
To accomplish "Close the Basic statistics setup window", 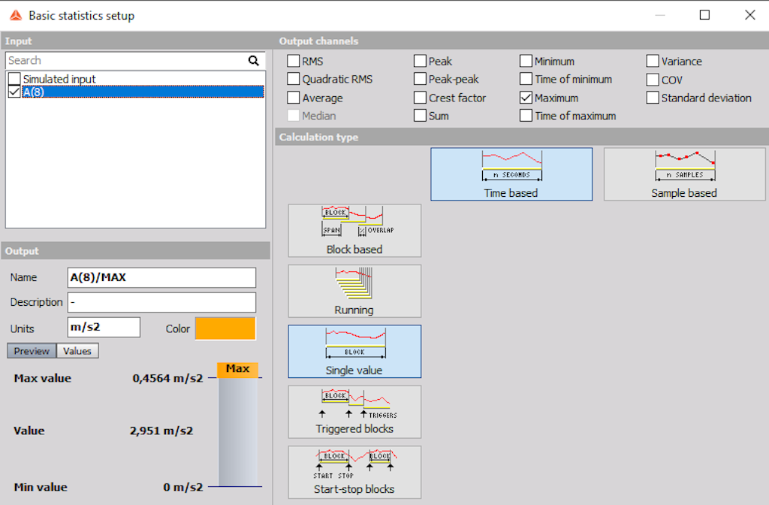I will pyautogui.click(x=750, y=15).
